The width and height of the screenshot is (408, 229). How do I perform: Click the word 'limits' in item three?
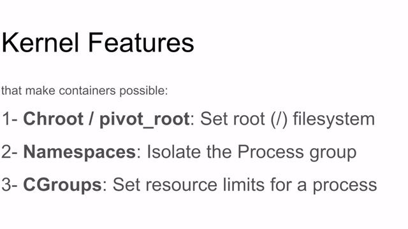tap(244, 184)
